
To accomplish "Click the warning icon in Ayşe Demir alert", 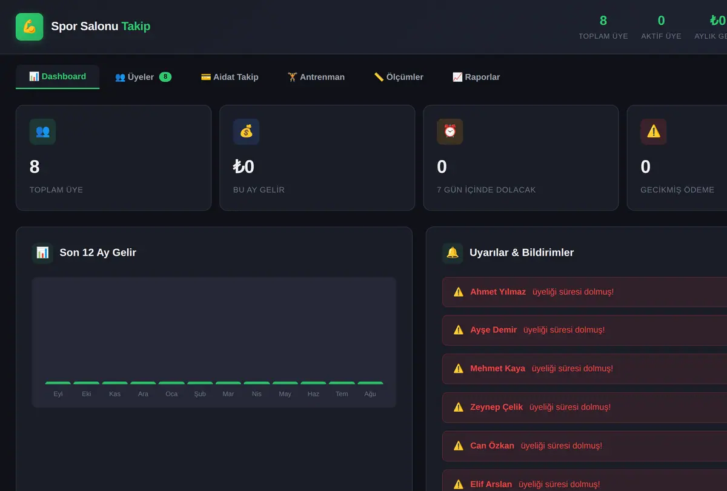I will pyautogui.click(x=459, y=330).
